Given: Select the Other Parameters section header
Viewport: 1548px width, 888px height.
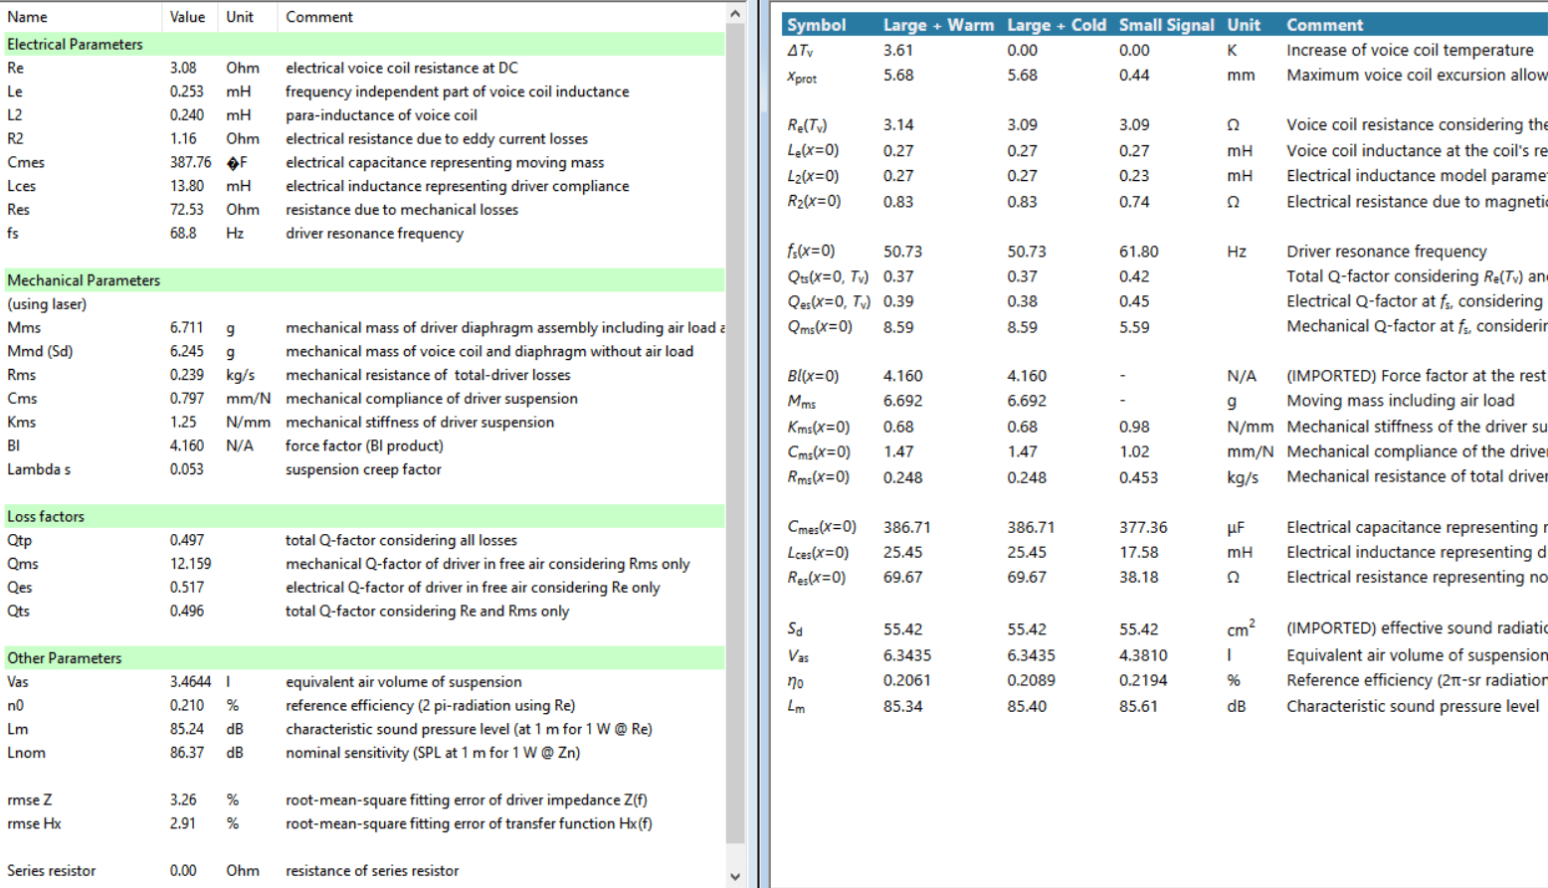Looking at the screenshot, I should click(364, 658).
